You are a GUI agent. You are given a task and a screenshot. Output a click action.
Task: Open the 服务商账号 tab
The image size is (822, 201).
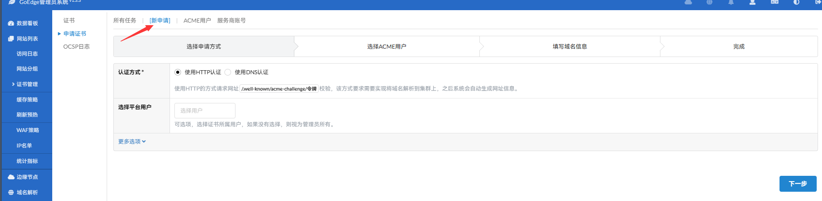point(231,21)
